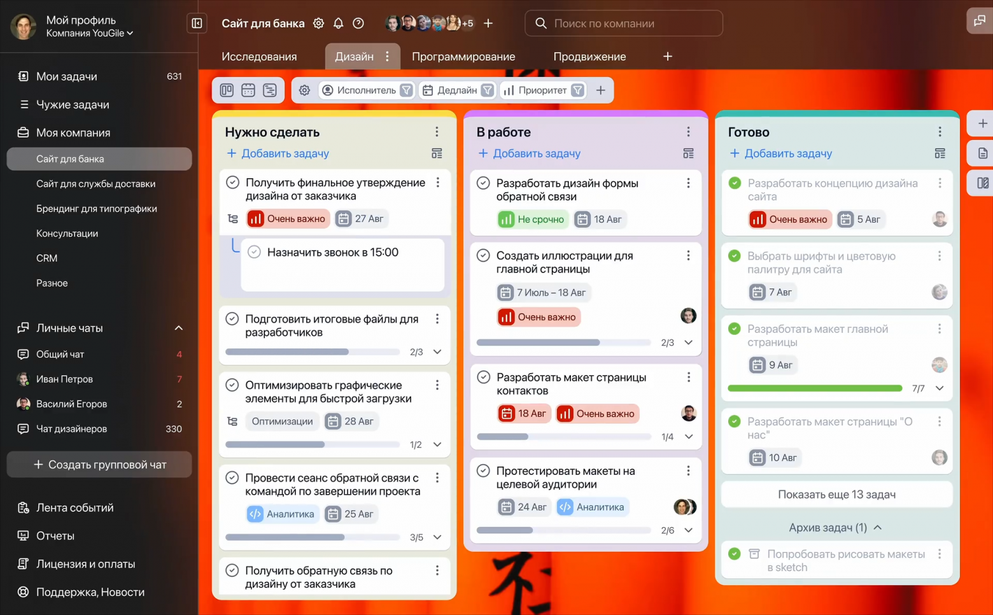Complete task Создать иллюстрации для главной страницы
Viewport: 993px width, 615px height.
click(x=483, y=256)
